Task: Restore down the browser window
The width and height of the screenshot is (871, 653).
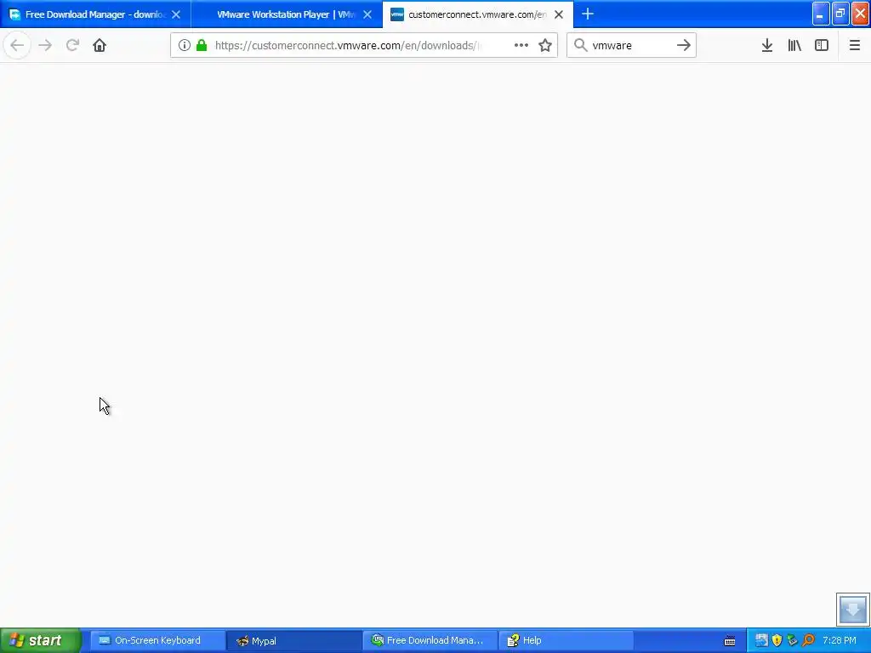Action: [x=840, y=14]
